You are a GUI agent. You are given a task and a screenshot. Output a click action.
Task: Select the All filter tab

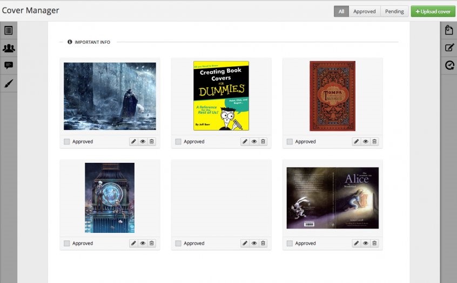[x=341, y=11]
